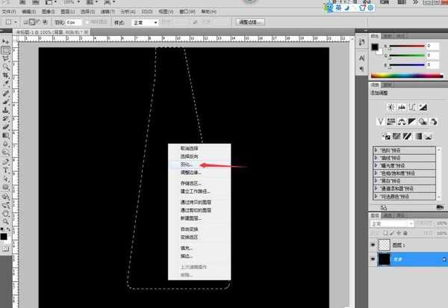Click the Brightness/Contrast adjustment icon
Viewport: 448px width, 308px height.
[391, 108]
